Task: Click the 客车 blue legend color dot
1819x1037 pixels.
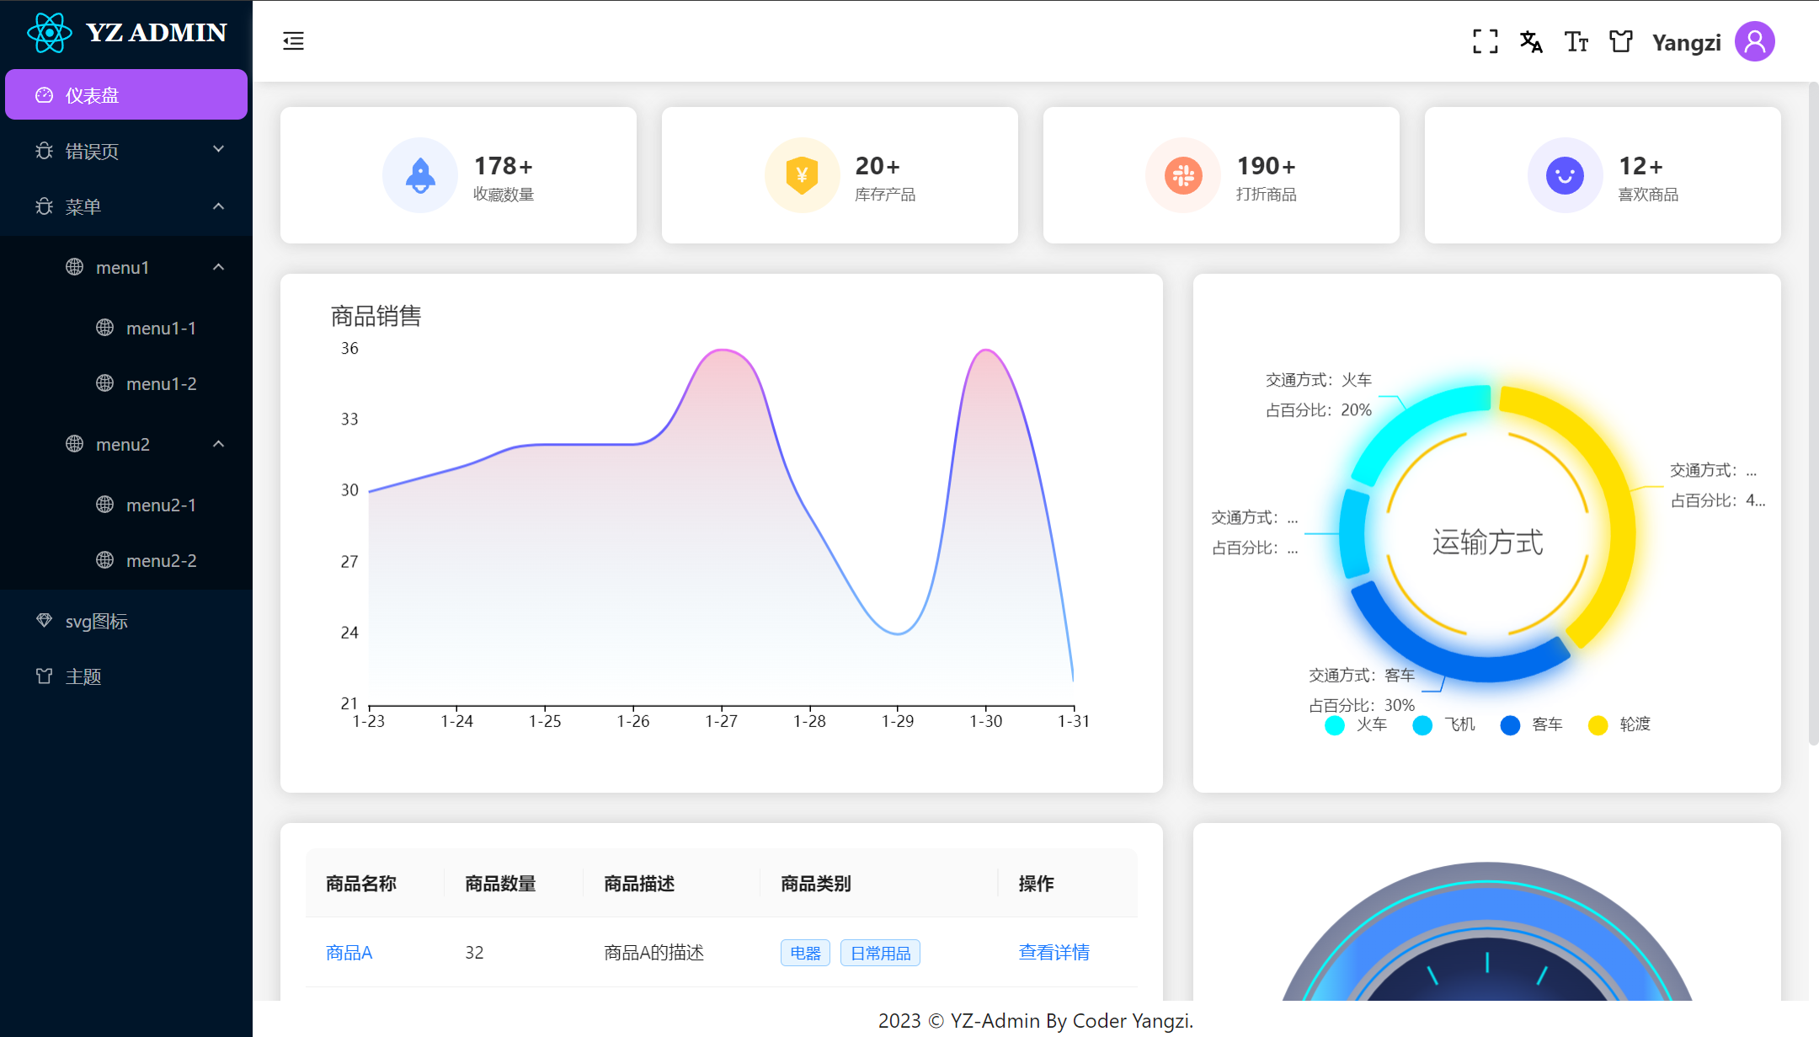Action: tap(1510, 725)
